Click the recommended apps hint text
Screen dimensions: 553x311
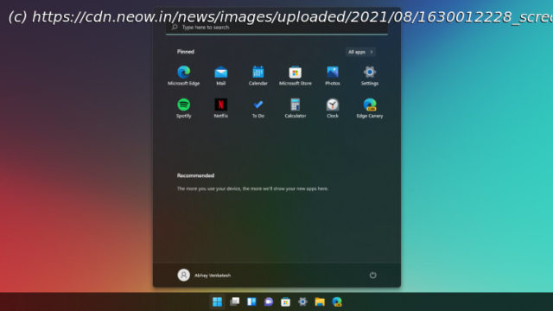click(252, 188)
